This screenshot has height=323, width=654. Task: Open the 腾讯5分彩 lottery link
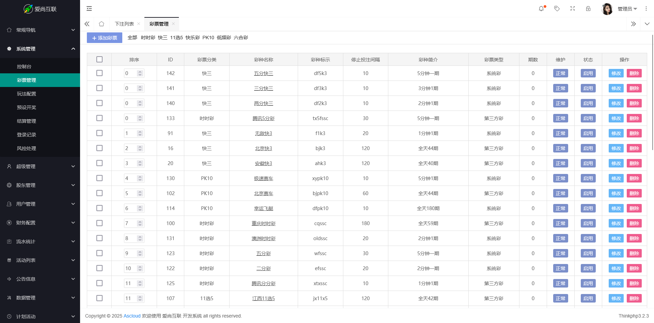[263, 118]
